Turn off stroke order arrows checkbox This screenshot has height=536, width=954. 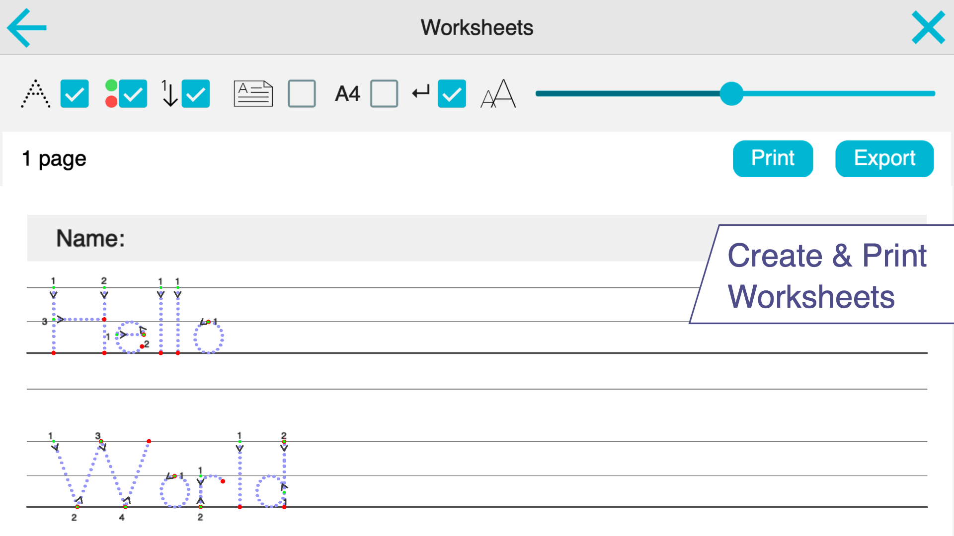(x=196, y=94)
